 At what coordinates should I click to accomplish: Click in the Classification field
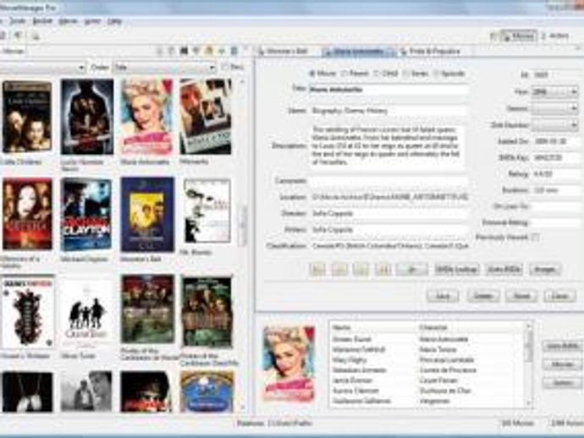pos(388,246)
